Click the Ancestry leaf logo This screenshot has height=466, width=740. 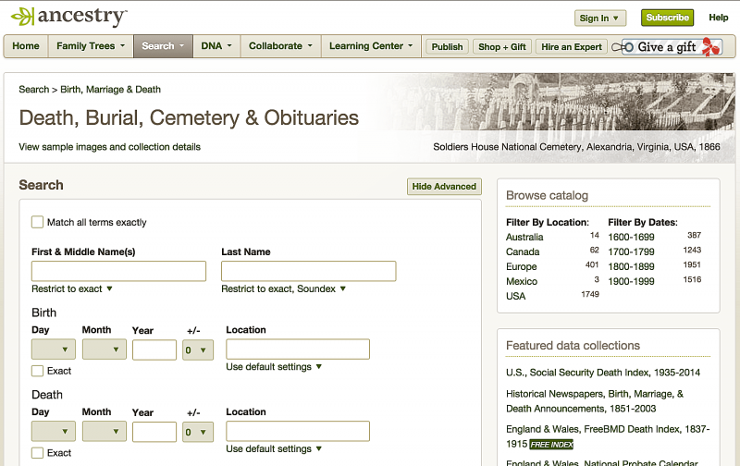pyautogui.click(x=68, y=17)
